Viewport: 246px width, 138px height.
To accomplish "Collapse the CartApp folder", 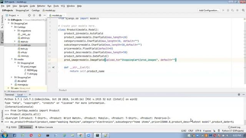I will tap(12, 27).
